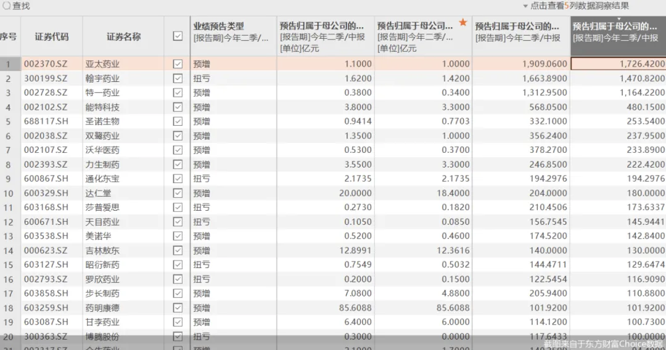Viewport: 666px width, 350px height.
Task: Click the orange star on the column header
Action: pyautogui.click(x=463, y=23)
